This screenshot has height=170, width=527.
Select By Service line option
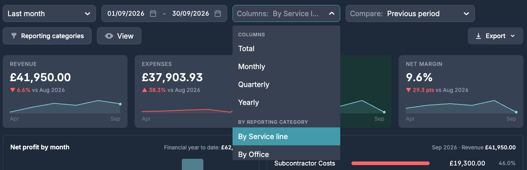pyautogui.click(x=286, y=136)
